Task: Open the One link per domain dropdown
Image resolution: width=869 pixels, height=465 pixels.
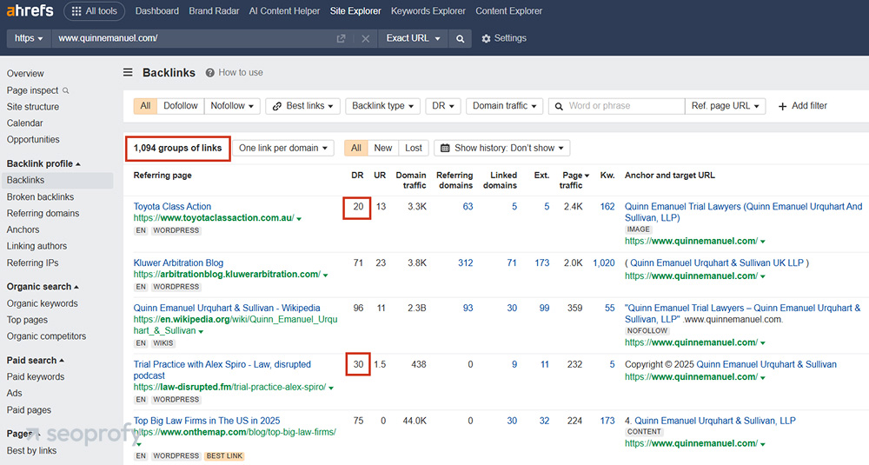Action: pos(283,148)
